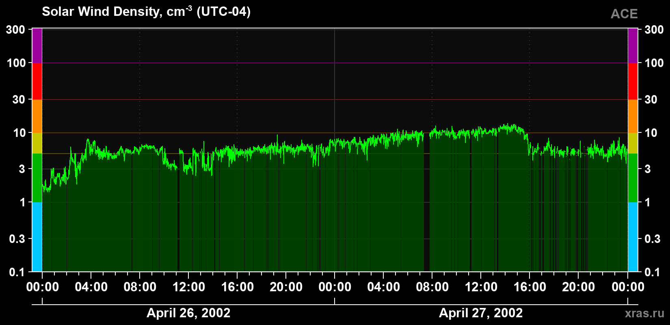The height and width of the screenshot is (325, 670).
Task: Click the 20:00 time label of April 27
Action: tap(578, 287)
